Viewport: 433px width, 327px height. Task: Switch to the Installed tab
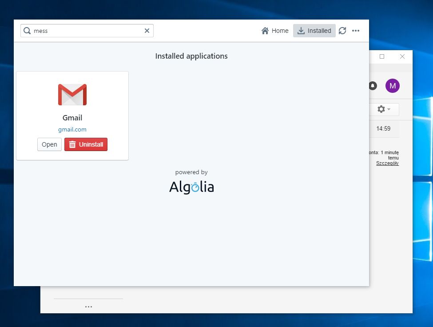(x=314, y=31)
